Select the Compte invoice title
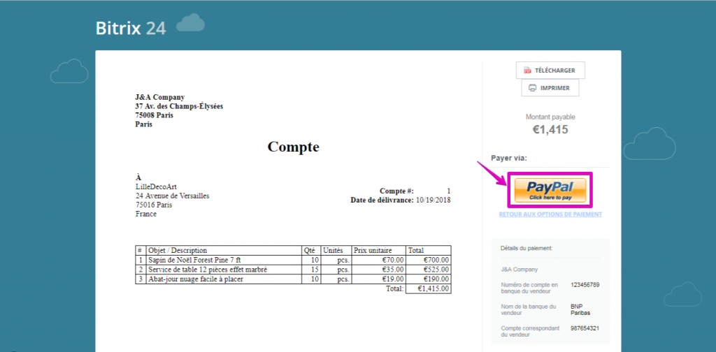Image resolution: width=716 pixels, height=352 pixels. pos(293,147)
